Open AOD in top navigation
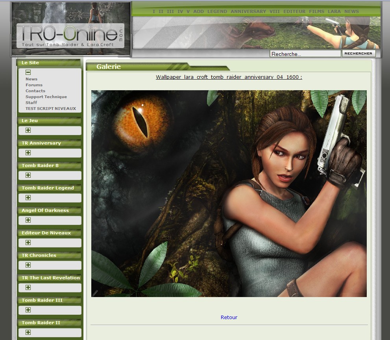The width and height of the screenshot is (390, 340). (x=198, y=11)
